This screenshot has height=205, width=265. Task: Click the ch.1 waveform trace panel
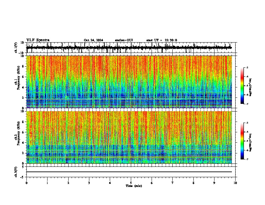click(131, 48)
